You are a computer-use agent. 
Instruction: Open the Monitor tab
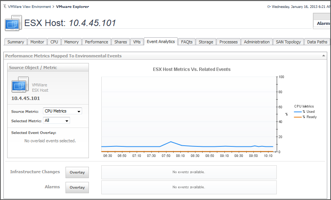37,42
